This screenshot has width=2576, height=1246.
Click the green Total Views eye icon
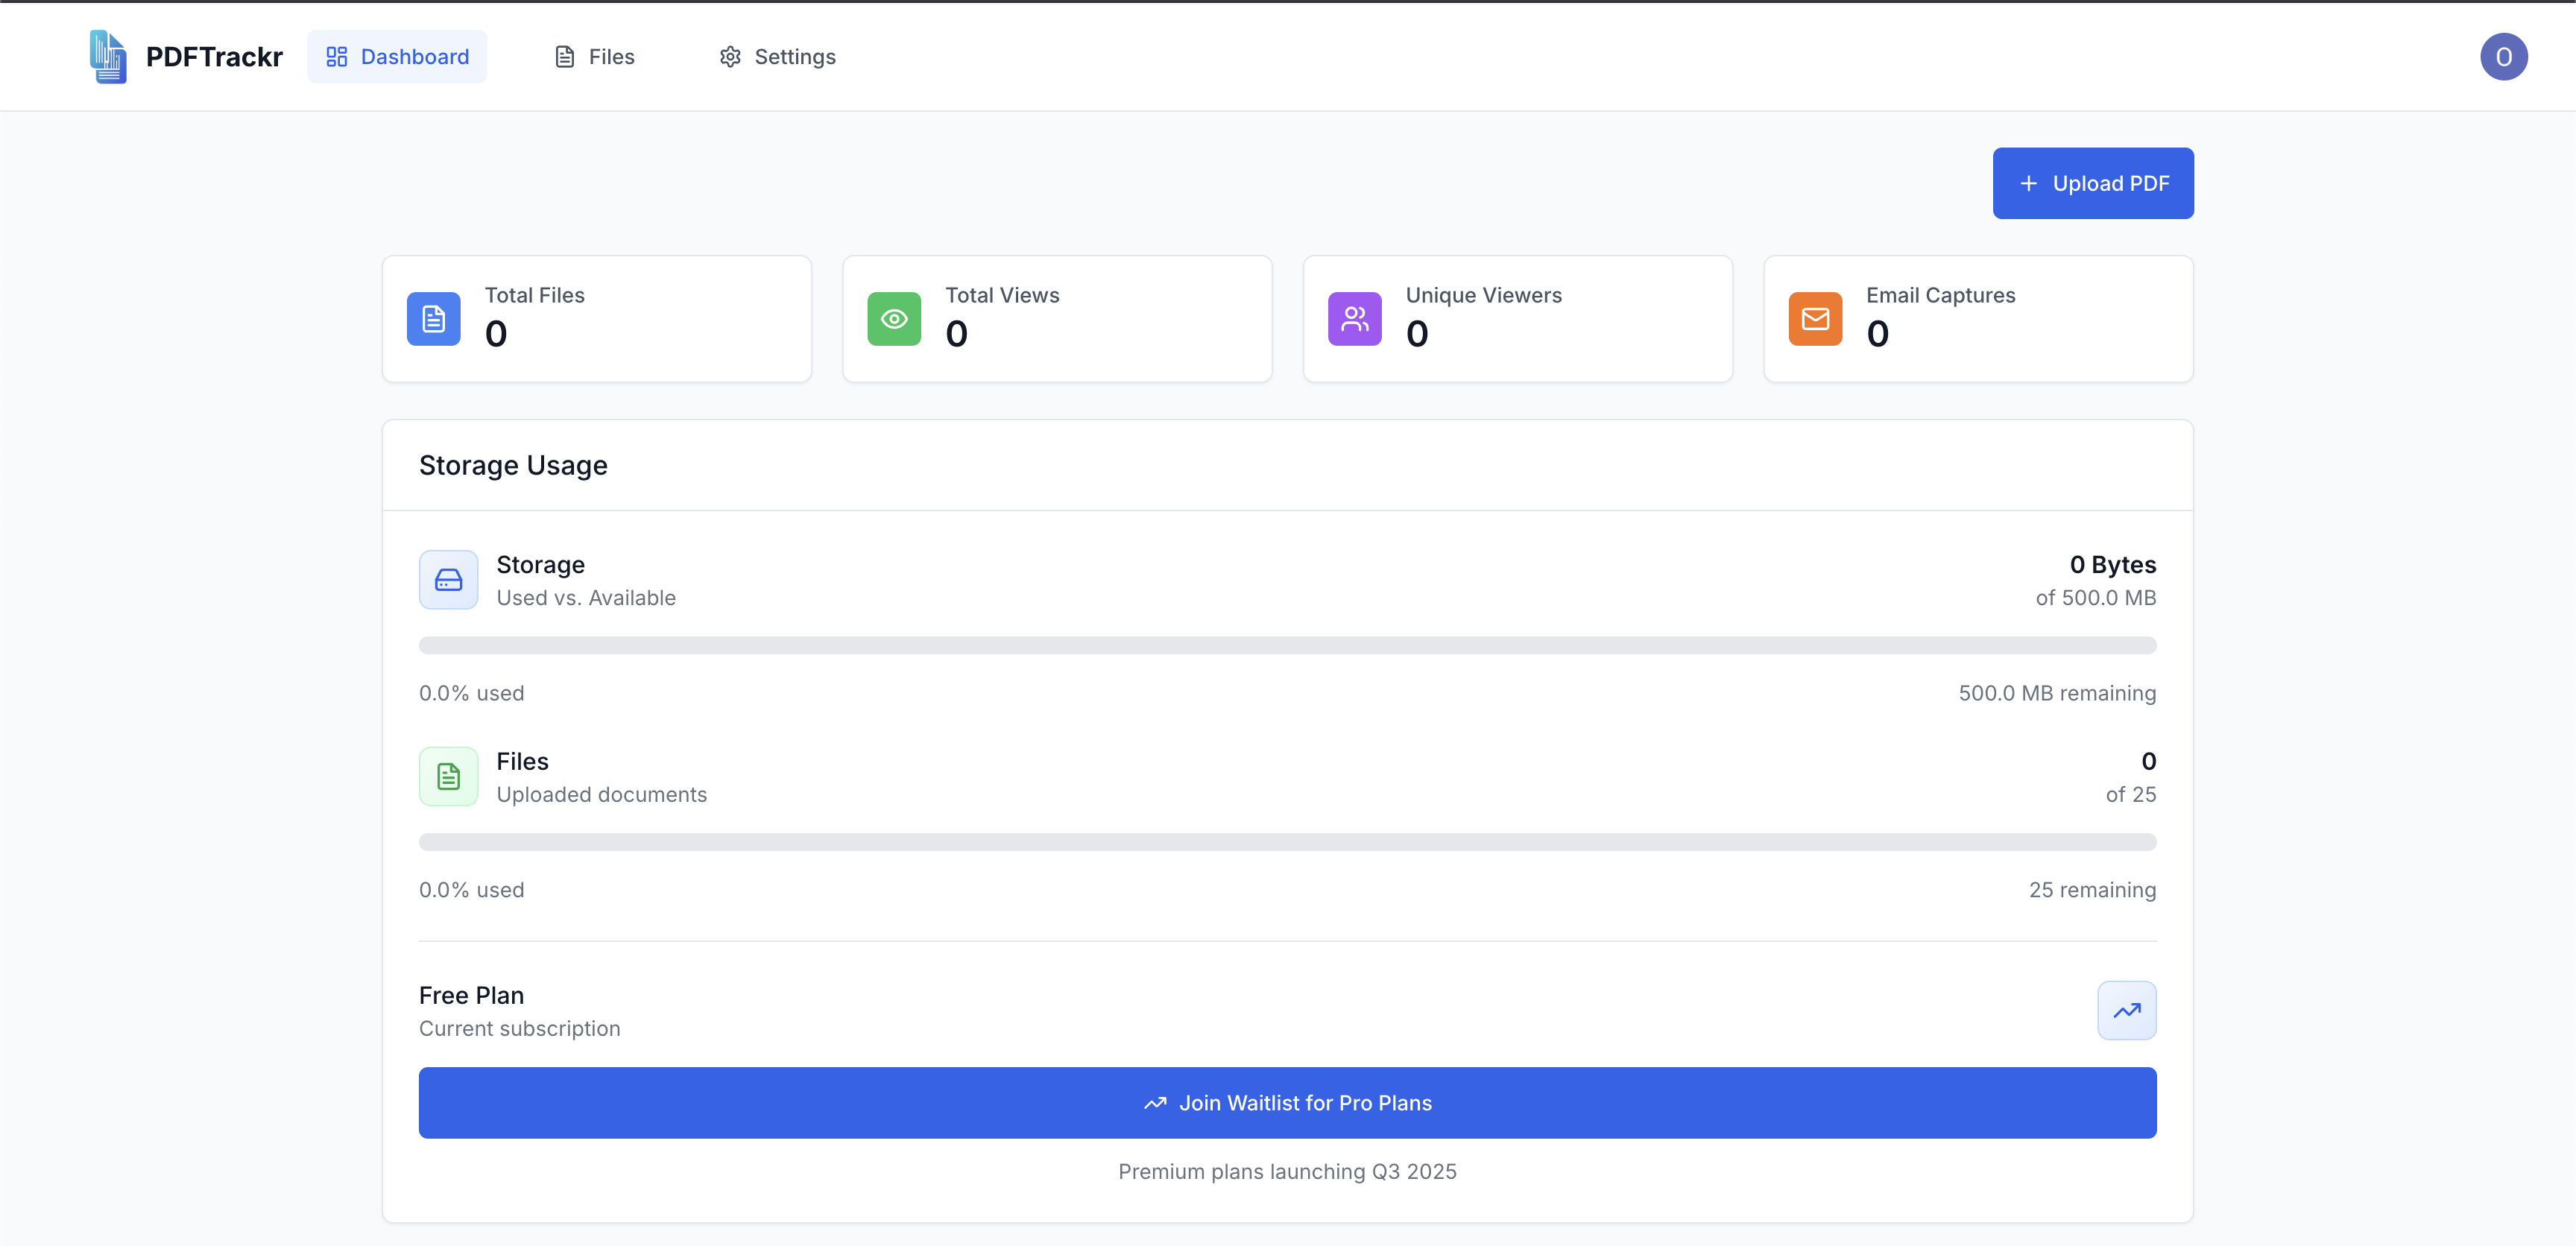(x=893, y=319)
